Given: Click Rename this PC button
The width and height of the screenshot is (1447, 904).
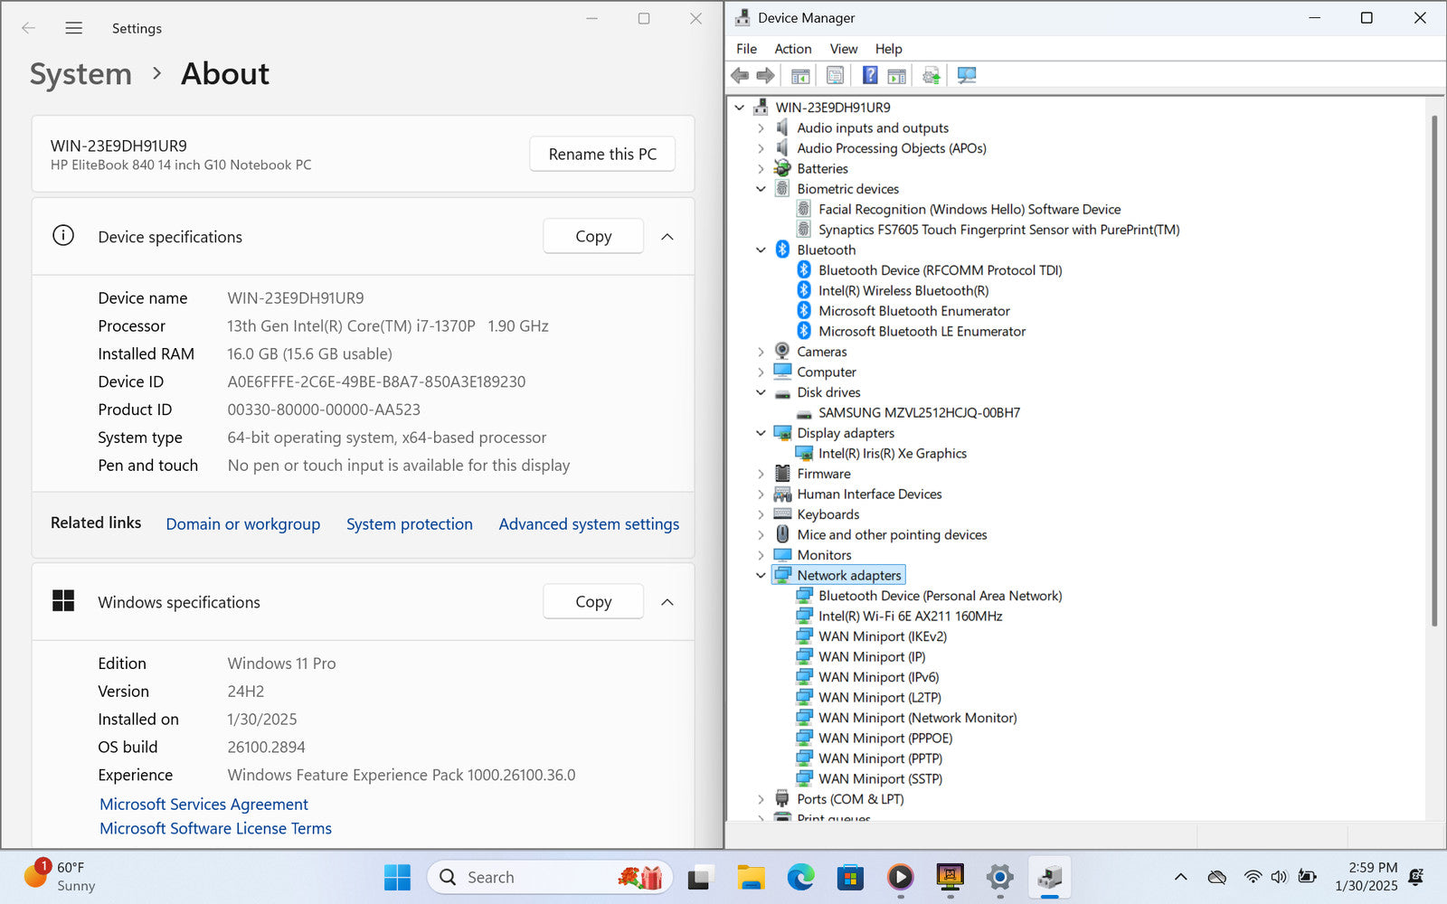Looking at the screenshot, I should click(602, 155).
